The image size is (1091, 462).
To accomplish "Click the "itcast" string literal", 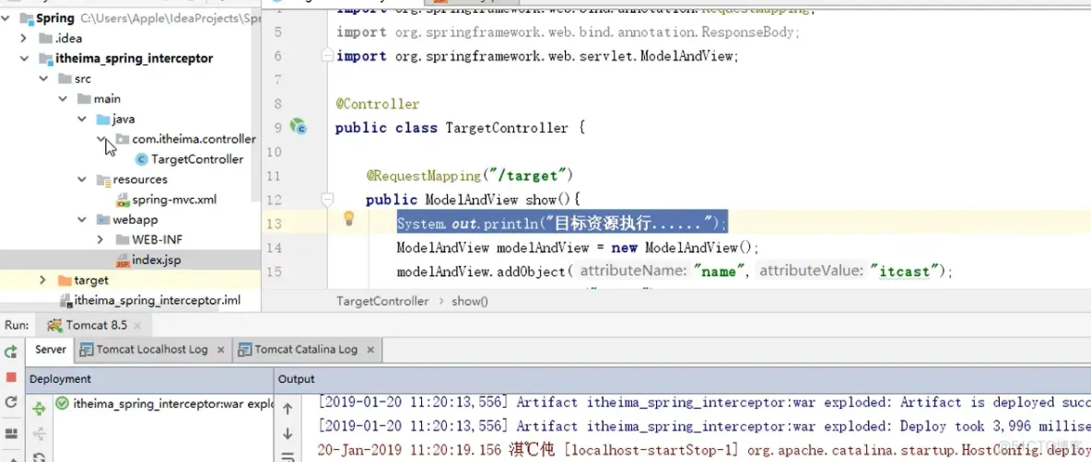I will [905, 271].
